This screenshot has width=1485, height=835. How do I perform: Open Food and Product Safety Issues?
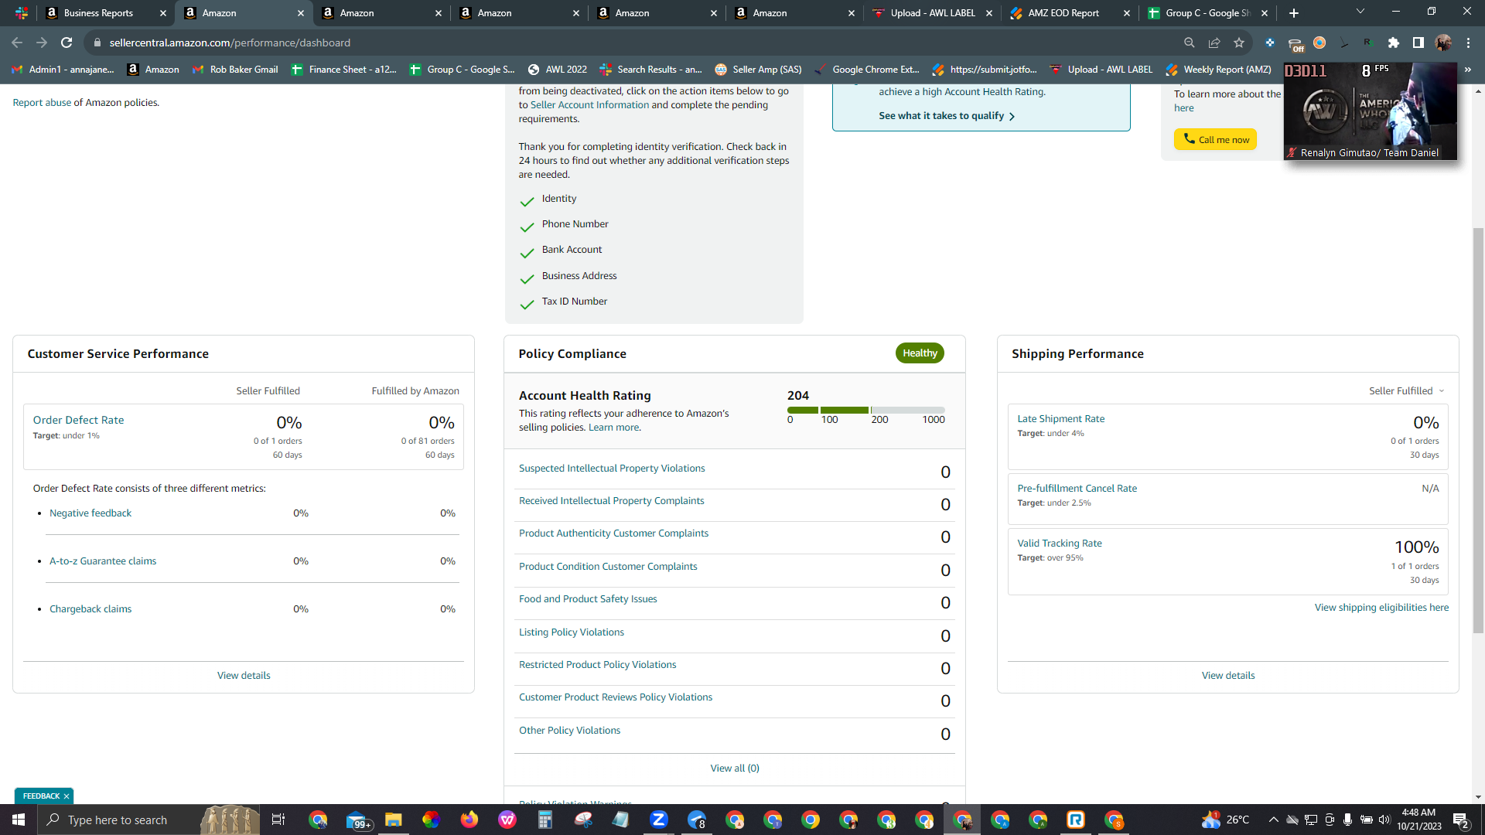[588, 599]
